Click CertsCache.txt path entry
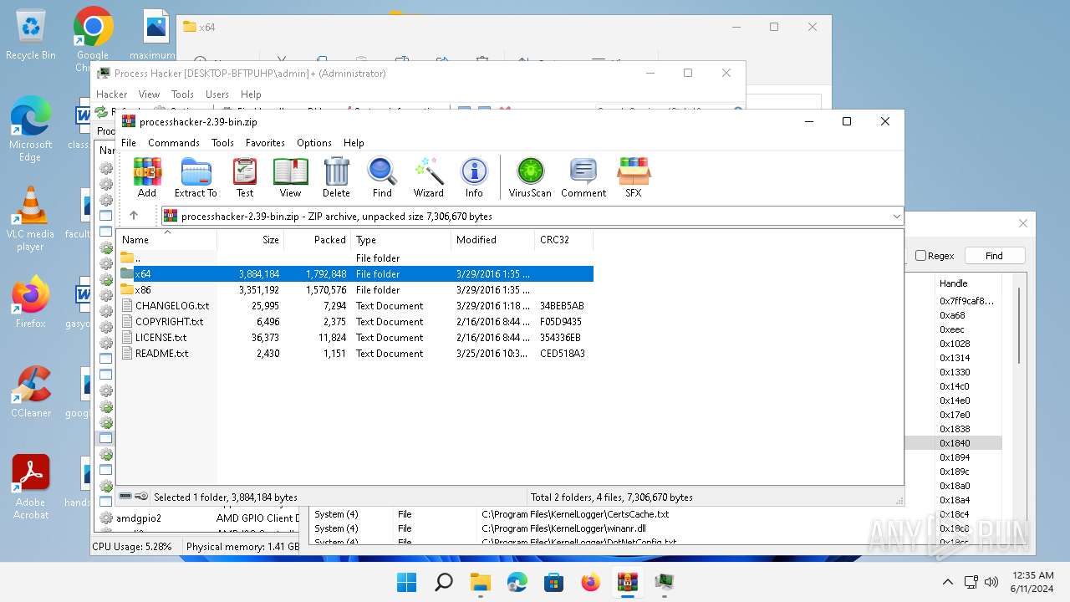Viewport: 1070px width, 602px height. [575, 514]
